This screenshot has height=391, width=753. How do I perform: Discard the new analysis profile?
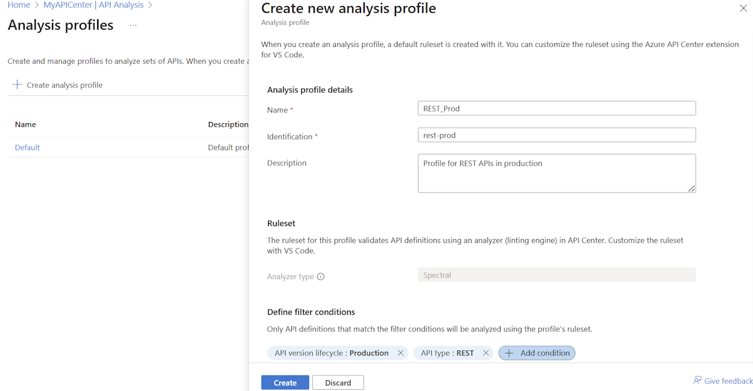[x=338, y=382]
